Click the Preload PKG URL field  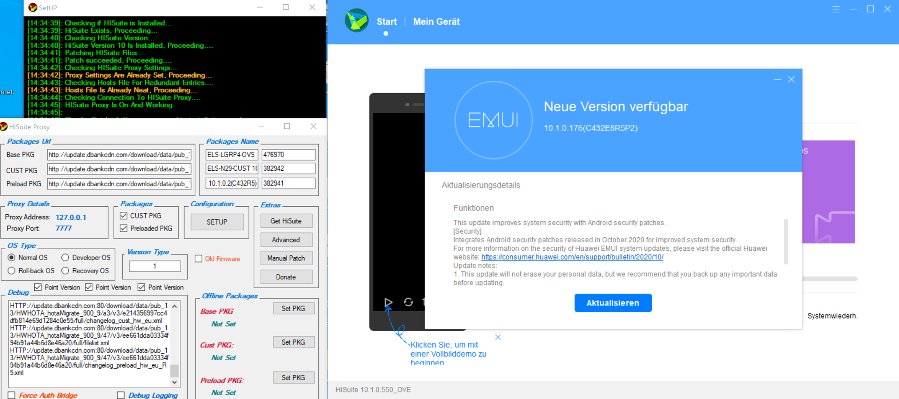click(x=119, y=184)
